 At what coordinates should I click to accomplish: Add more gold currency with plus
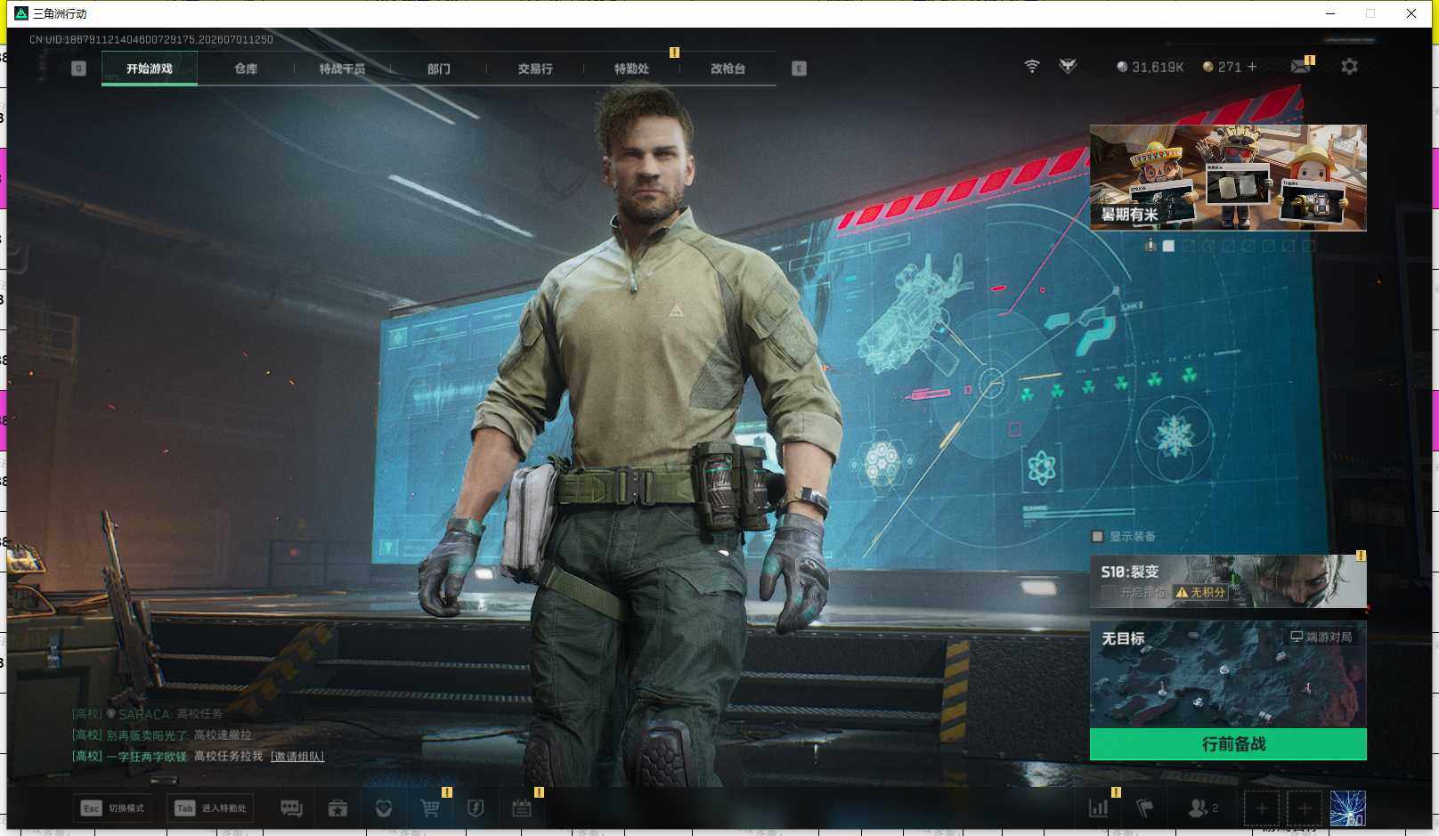coord(1252,67)
